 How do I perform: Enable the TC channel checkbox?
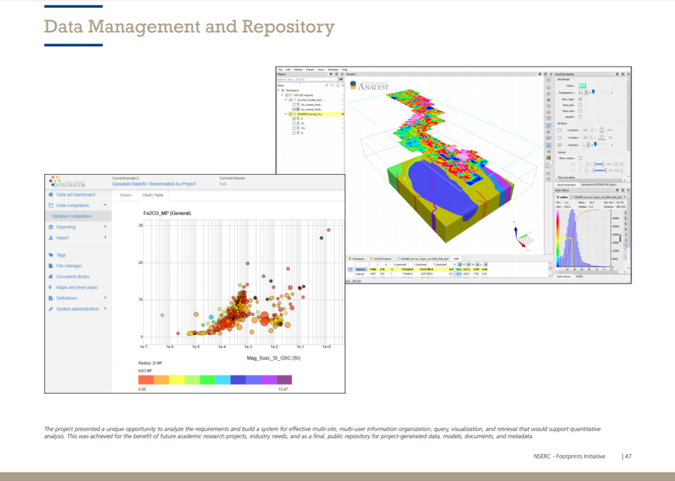pos(294,123)
